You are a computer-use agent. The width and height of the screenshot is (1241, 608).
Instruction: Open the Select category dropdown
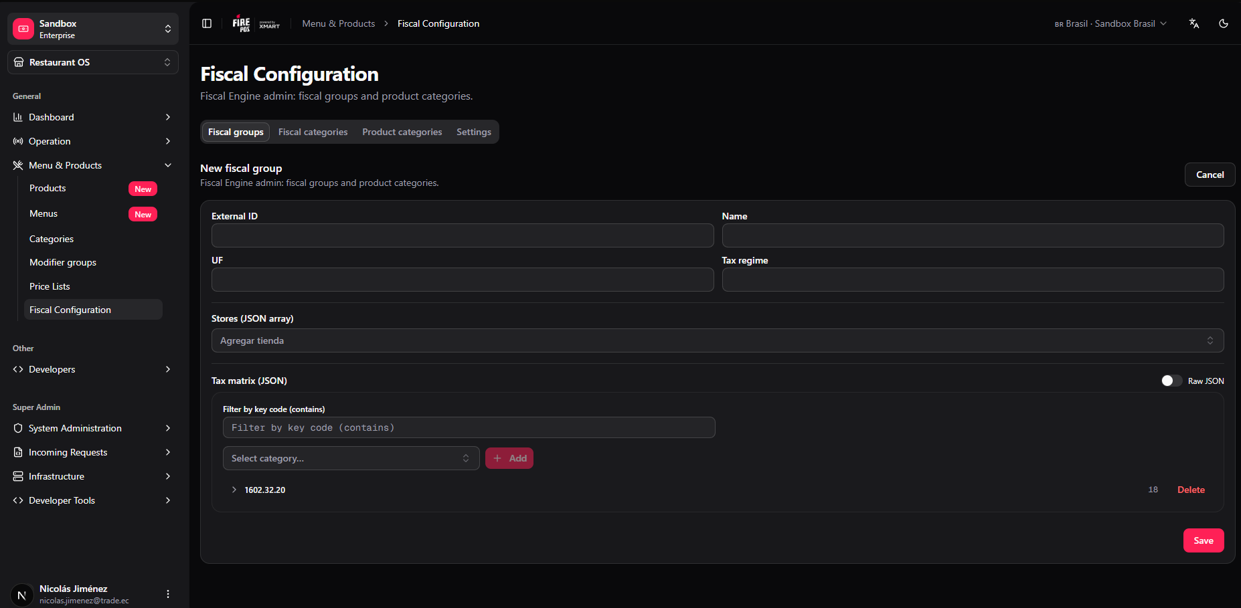coord(351,458)
